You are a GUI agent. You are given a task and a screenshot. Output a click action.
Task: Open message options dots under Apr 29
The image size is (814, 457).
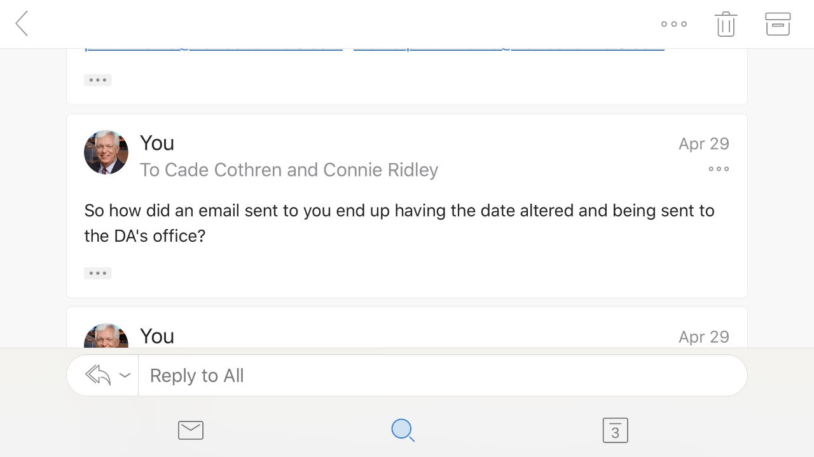point(719,169)
